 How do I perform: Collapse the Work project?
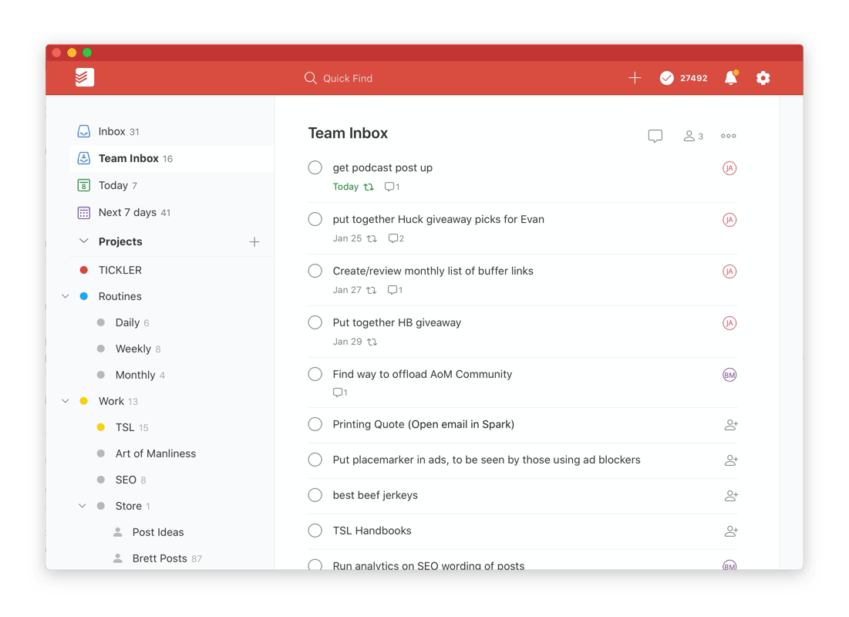65,400
